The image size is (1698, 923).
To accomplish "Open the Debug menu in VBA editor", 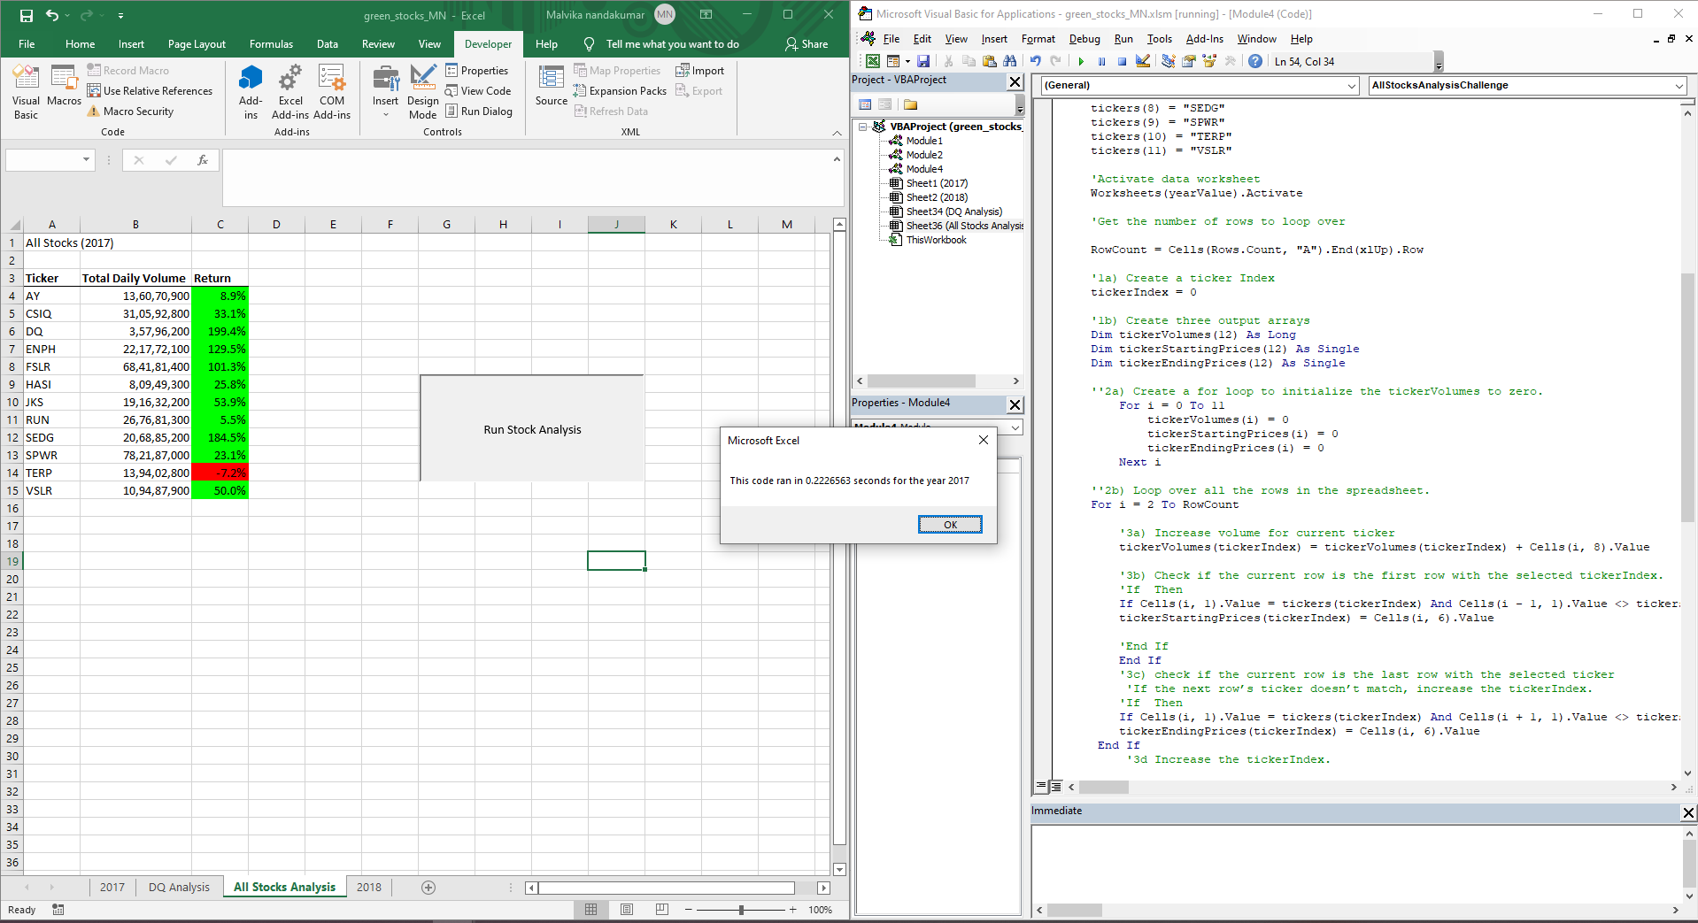I will (x=1084, y=39).
